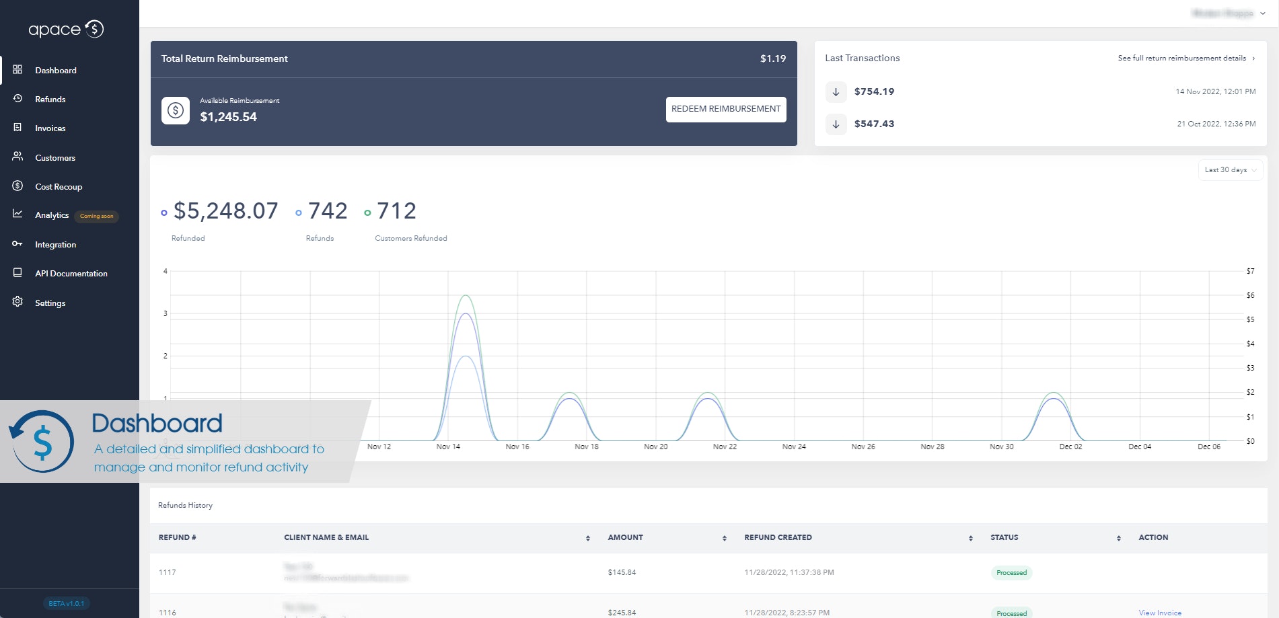This screenshot has width=1279, height=618.
Task: Click the $754.19 transaction amount
Action: click(874, 92)
